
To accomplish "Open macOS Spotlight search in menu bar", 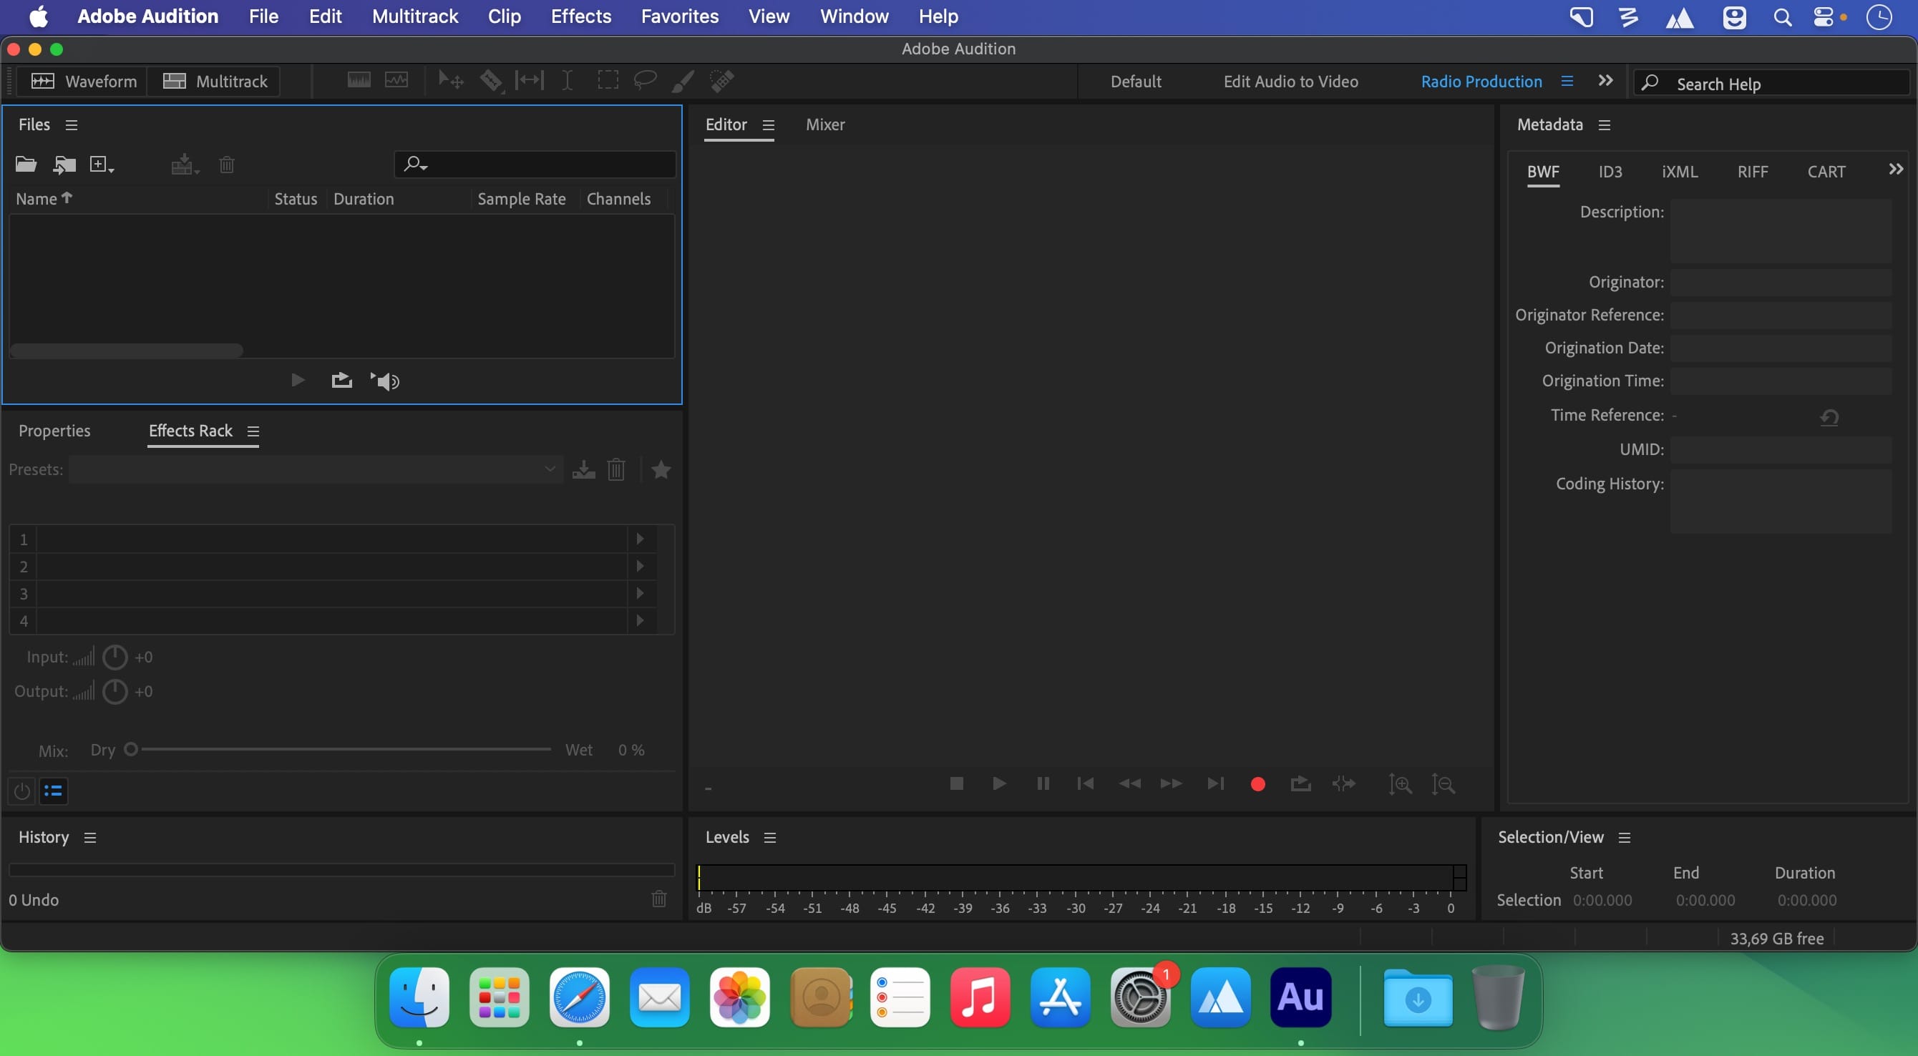I will click(1783, 17).
